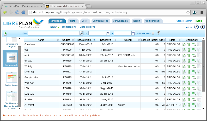Click the Filtro text input field
The height and width of the screenshot is (121, 207).
click(x=54, y=33)
